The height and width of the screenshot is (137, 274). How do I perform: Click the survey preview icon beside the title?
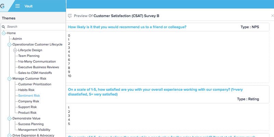70,16
